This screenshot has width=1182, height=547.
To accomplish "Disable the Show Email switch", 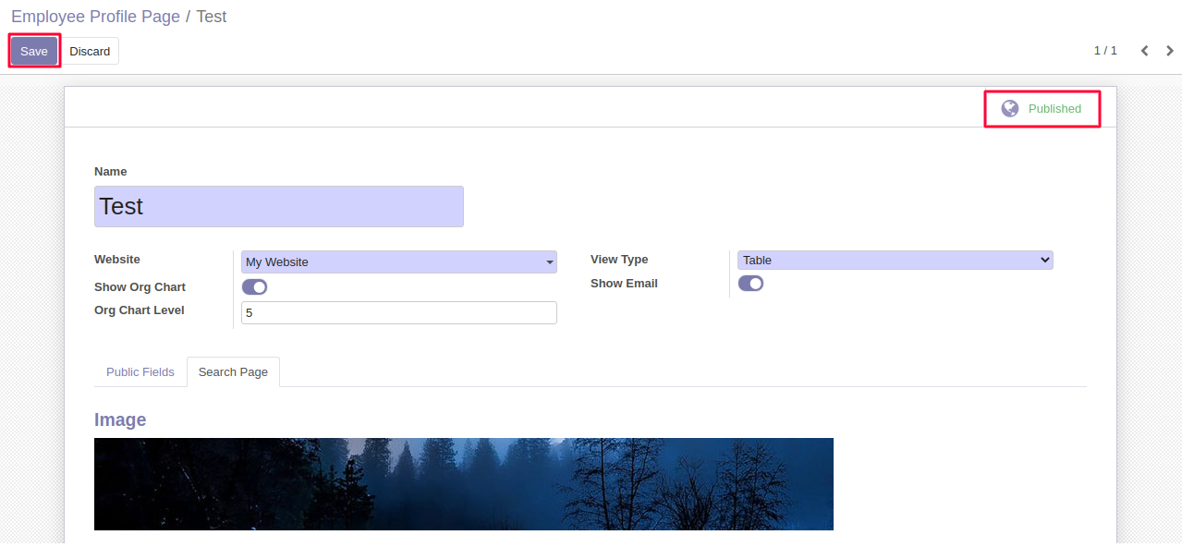I will click(750, 284).
